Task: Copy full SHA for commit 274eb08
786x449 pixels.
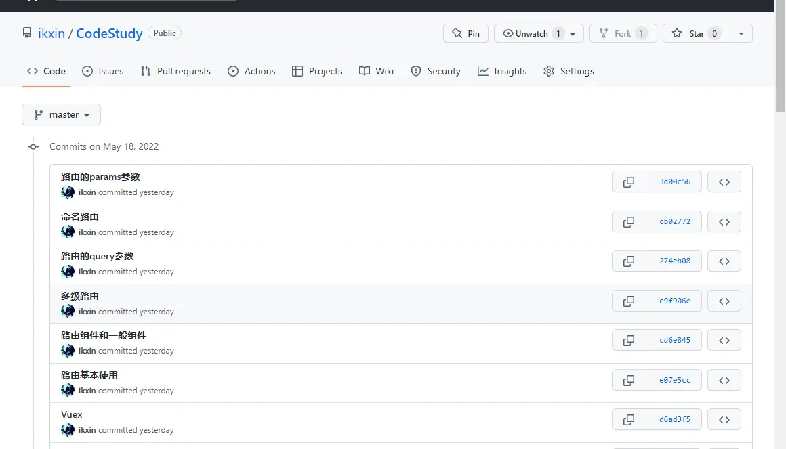Action: point(629,261)
